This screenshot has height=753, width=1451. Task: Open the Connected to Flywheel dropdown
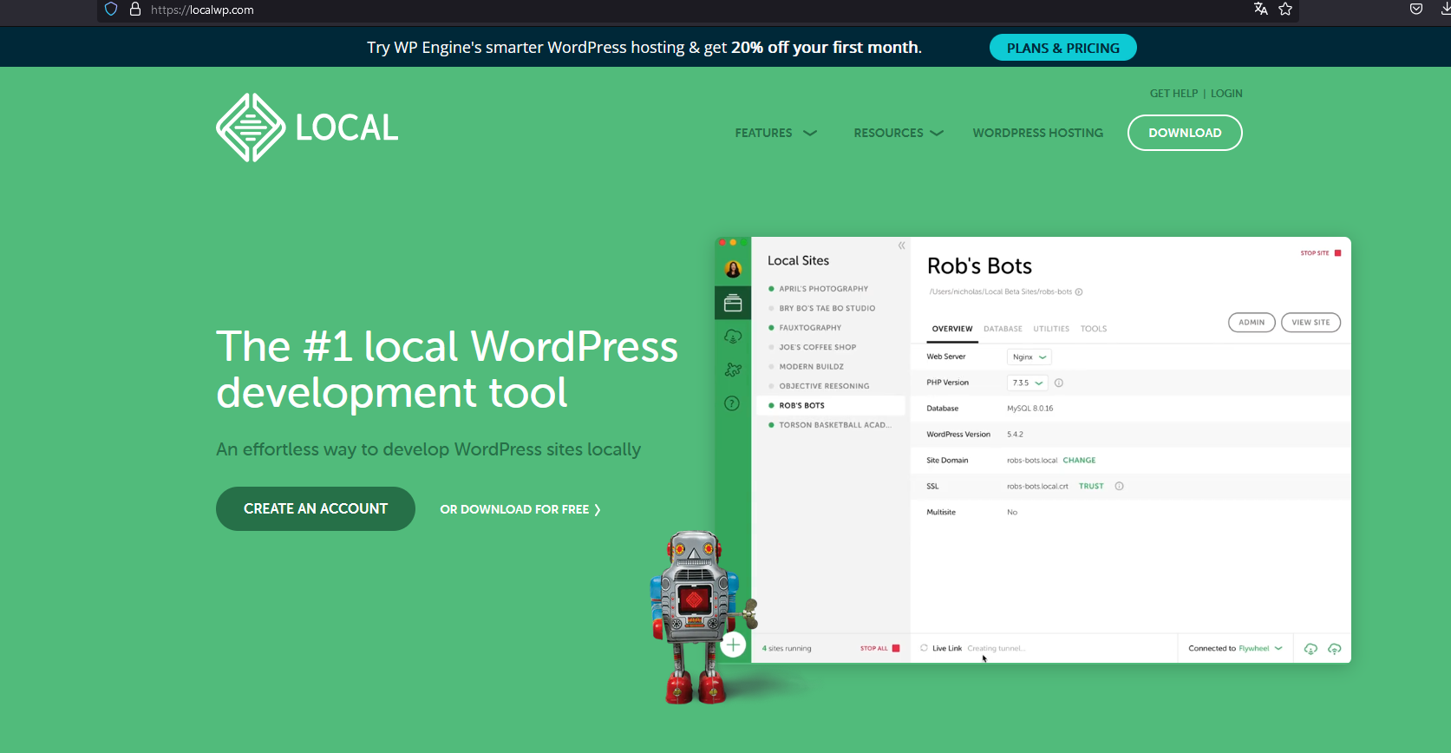click(x=1235, y=648)
